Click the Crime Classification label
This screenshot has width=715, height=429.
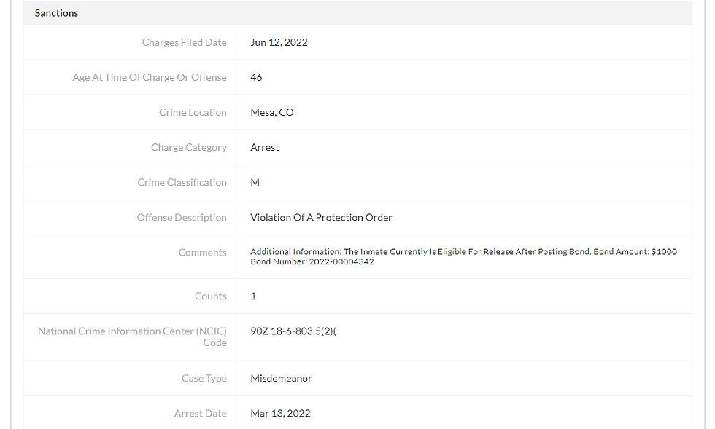tap(182, 182)
